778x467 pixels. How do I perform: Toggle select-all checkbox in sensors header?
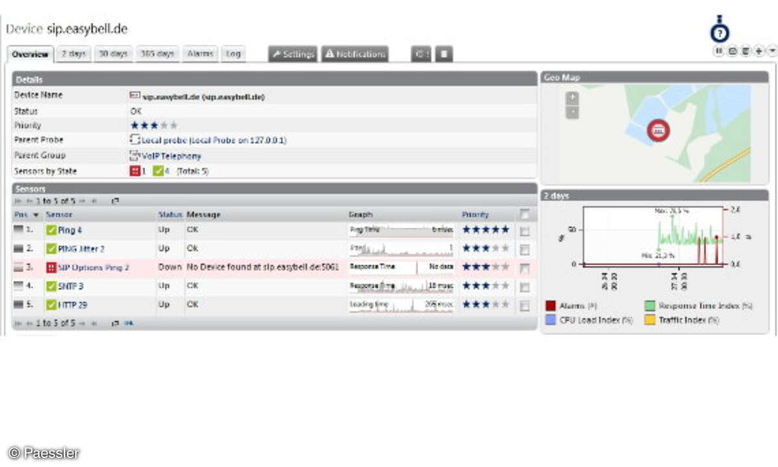[525, 215]
